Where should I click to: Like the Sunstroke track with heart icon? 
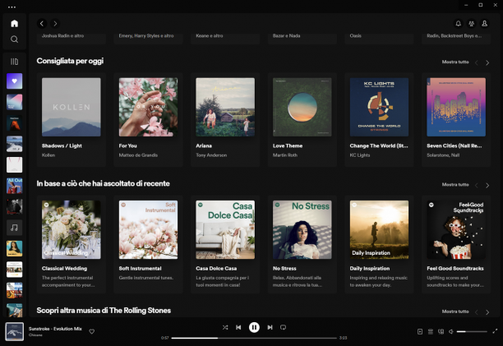(92, 331)
